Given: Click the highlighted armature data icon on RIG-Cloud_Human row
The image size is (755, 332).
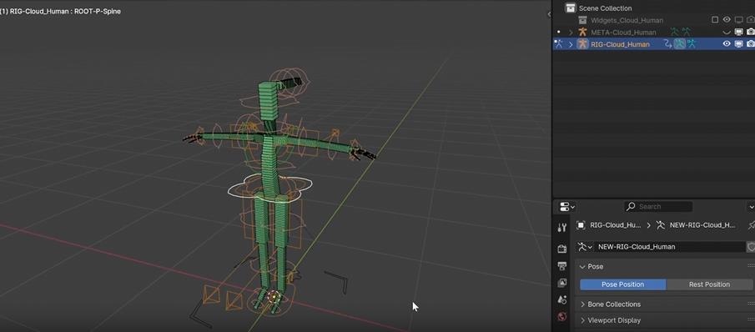Looking at the screenshot, I should click(679, 44).
